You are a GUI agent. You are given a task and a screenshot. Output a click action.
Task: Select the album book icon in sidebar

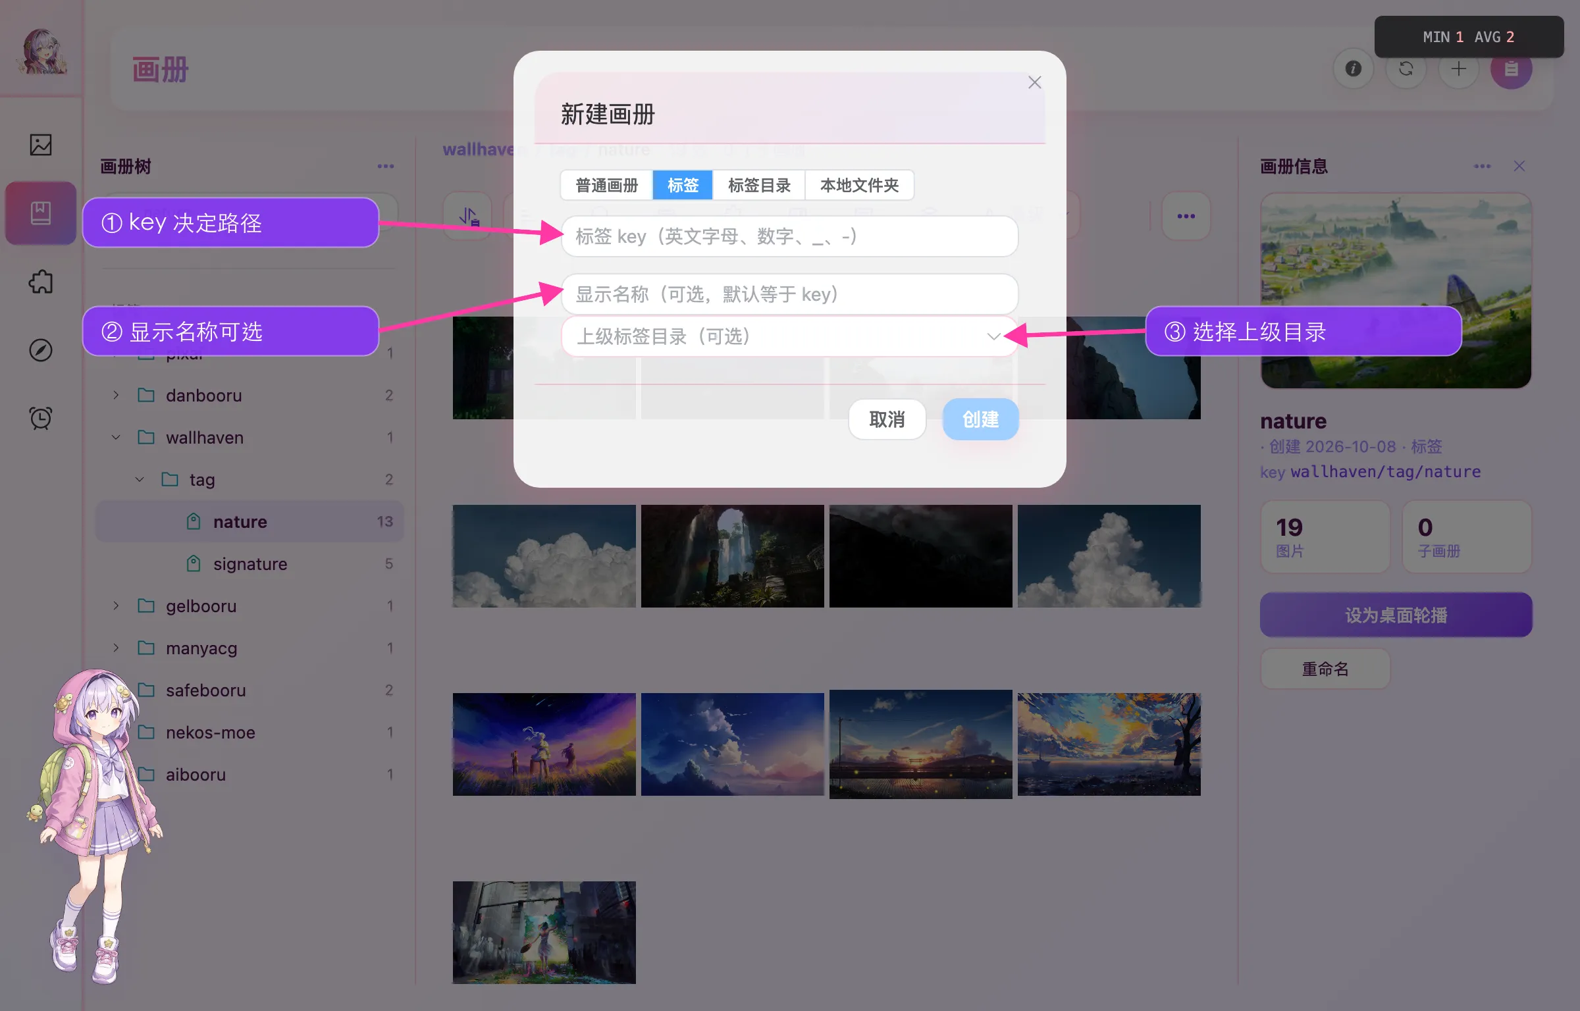(x=41, y=213)
